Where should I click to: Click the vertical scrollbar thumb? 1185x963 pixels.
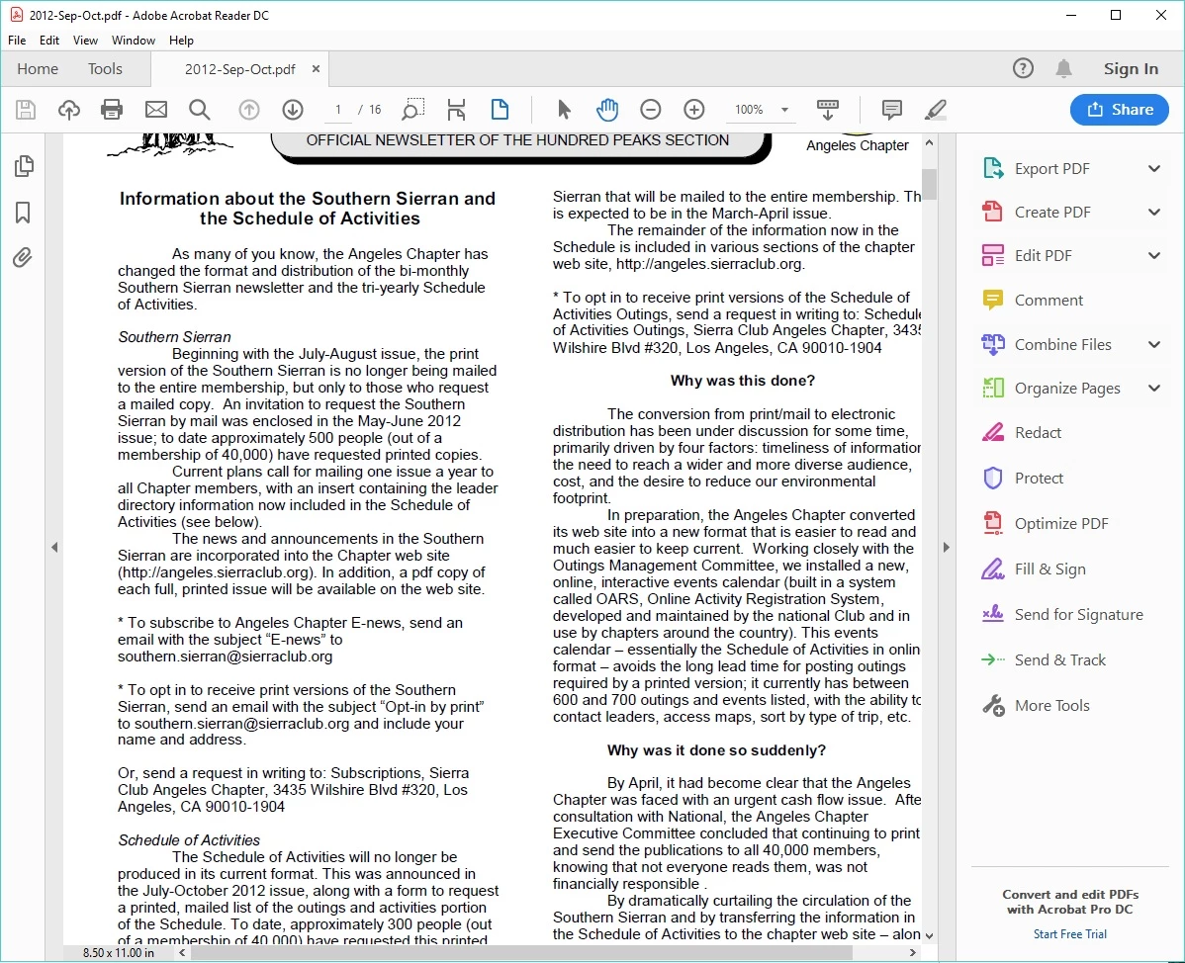click(x=929, y=184)
